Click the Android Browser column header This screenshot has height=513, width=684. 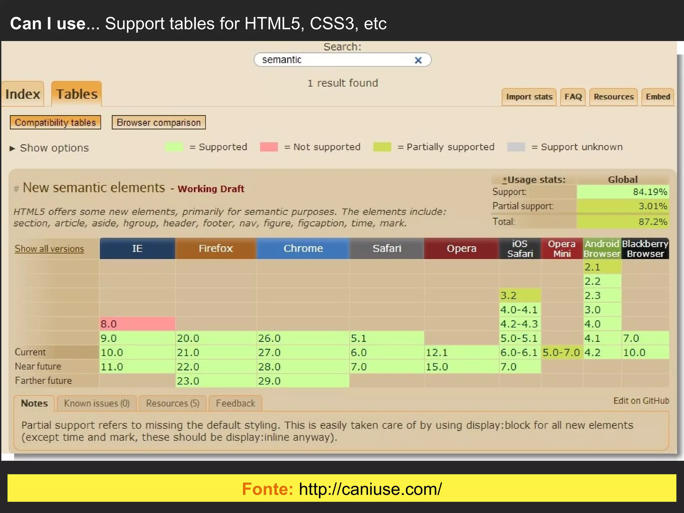[602, 248]
